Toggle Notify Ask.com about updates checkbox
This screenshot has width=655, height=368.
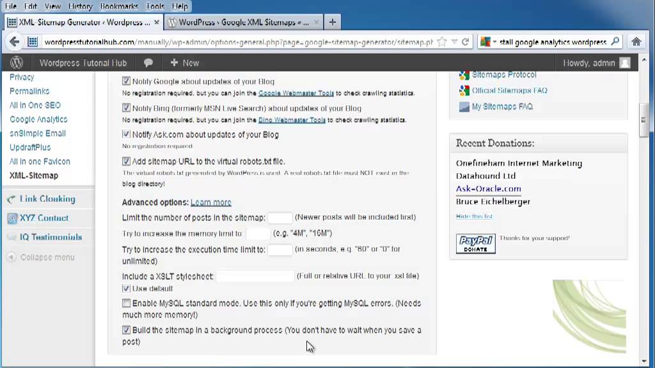click(126, 134)
